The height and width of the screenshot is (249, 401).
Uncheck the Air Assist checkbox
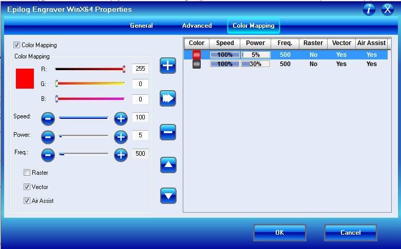point(27,201)
